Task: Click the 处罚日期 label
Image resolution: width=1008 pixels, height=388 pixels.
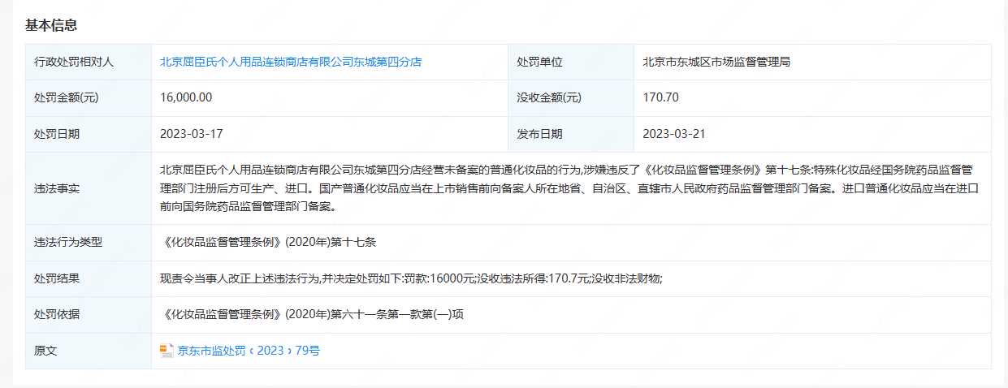Action: click(x=57, y=134)
